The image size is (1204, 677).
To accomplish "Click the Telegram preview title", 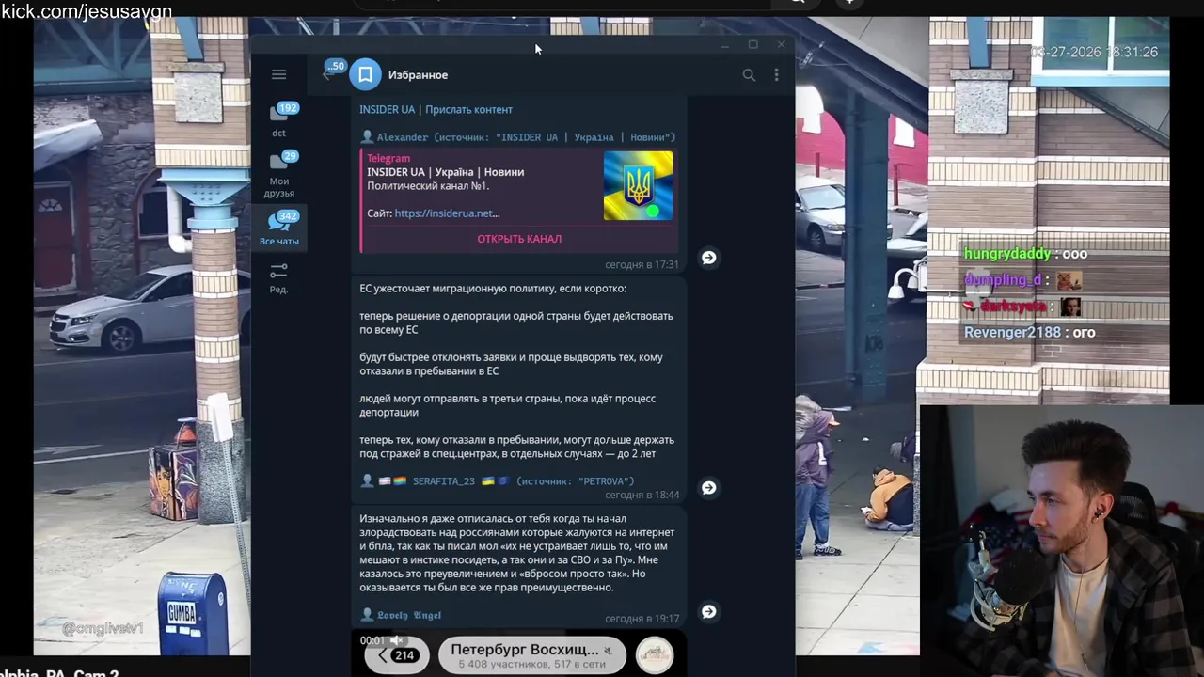I will point(388,158).
